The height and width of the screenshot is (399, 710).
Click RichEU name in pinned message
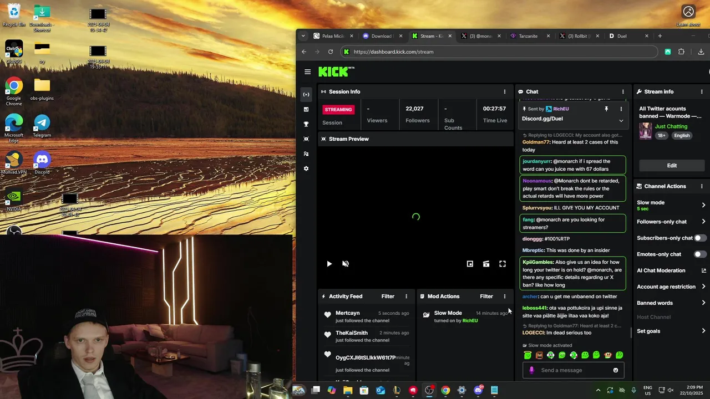click(x=561, y=109)
